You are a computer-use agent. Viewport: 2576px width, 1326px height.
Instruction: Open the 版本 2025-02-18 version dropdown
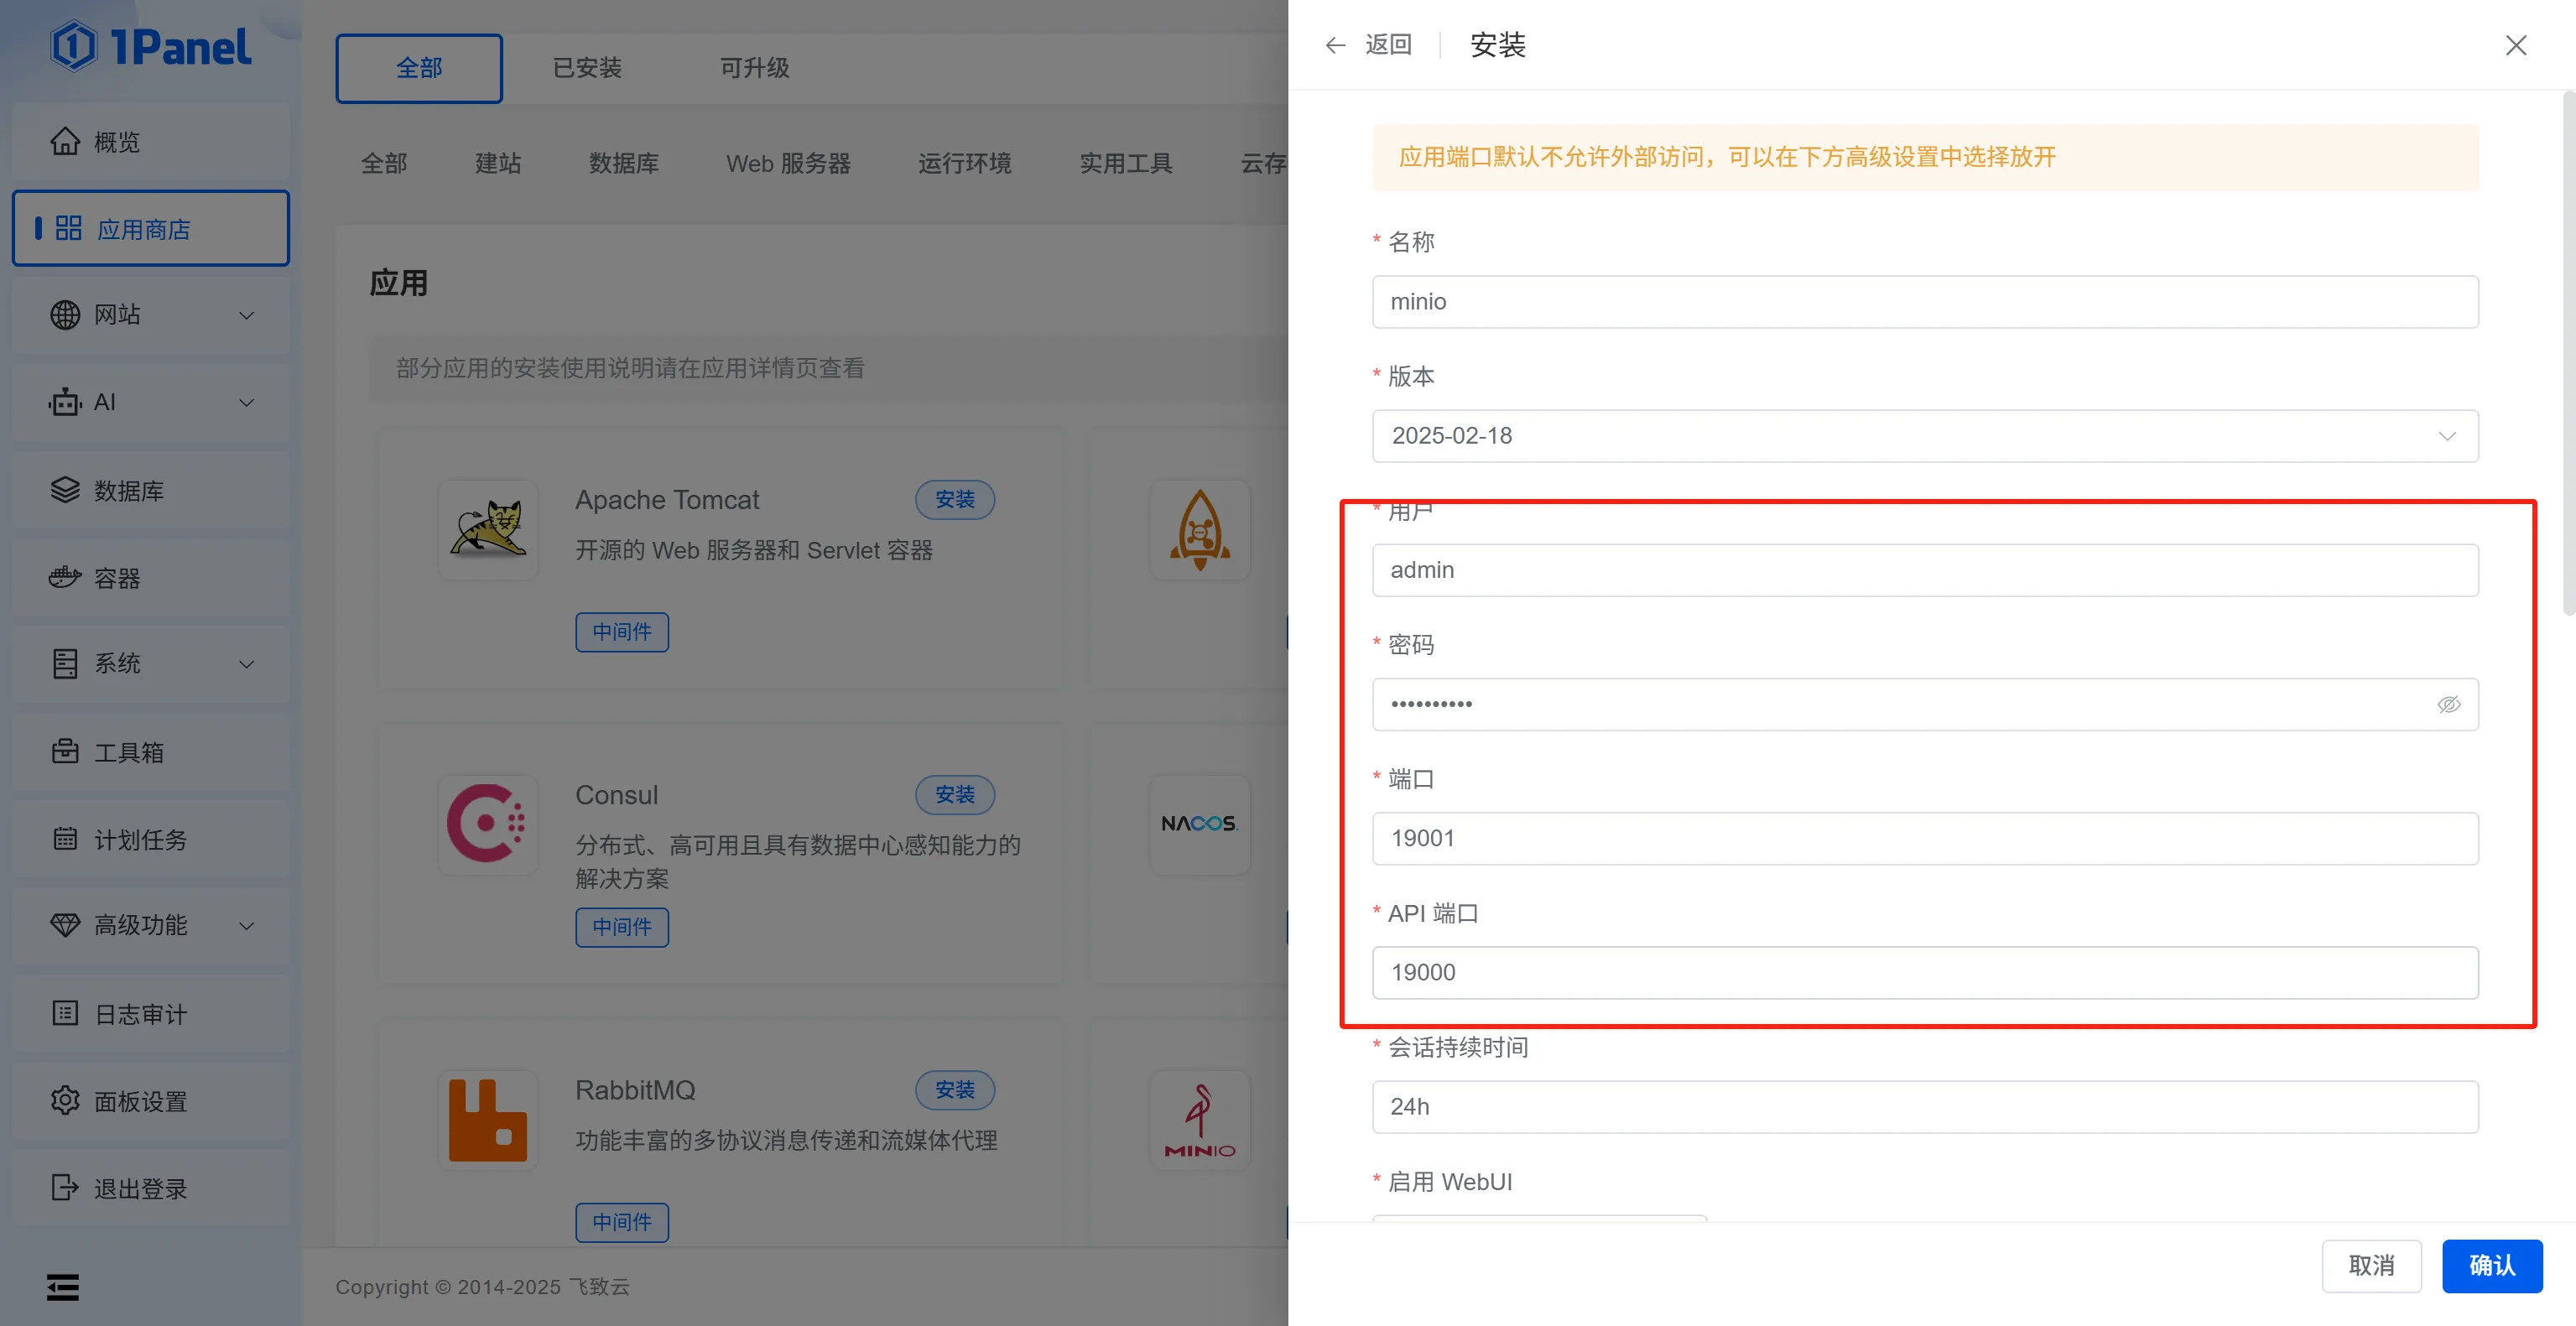(1924, 436)
